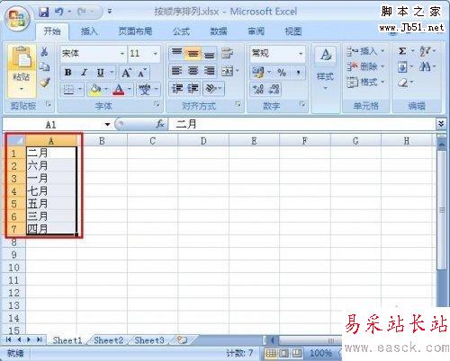Screen dimensions: 450x361
Task: Apply red font color A
Action: tap(119, 89)
